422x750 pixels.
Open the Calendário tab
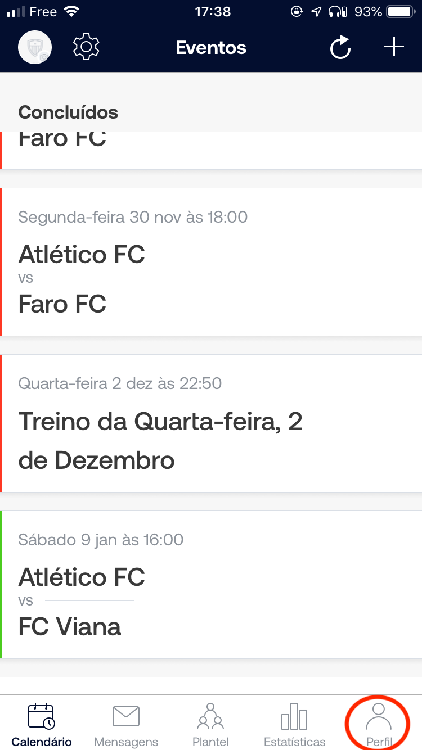click(42, 724)
